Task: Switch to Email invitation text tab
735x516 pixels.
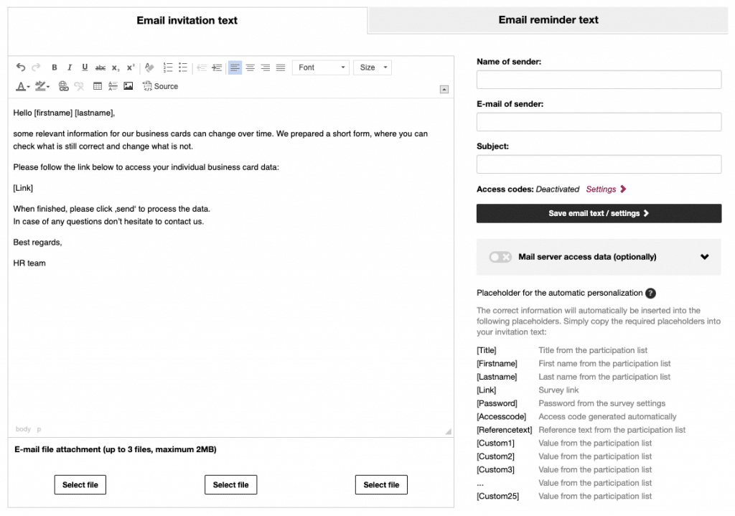Action: pyautogui.click(x=187, y=21)
